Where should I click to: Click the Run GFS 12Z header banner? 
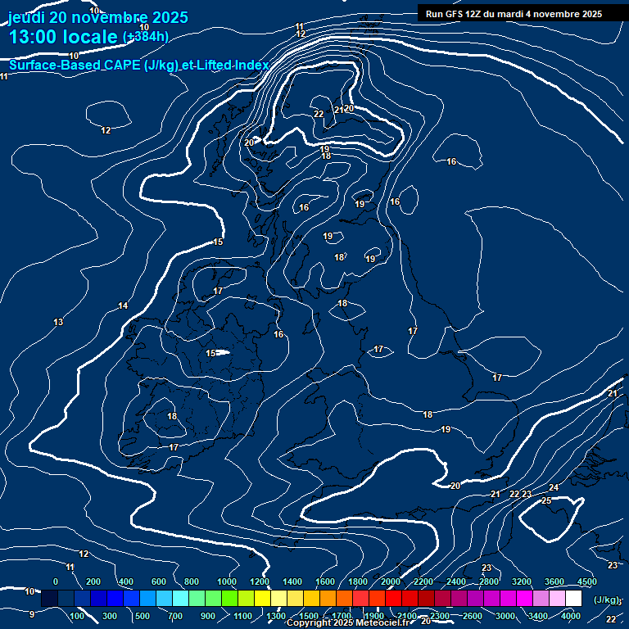point(514,13)
